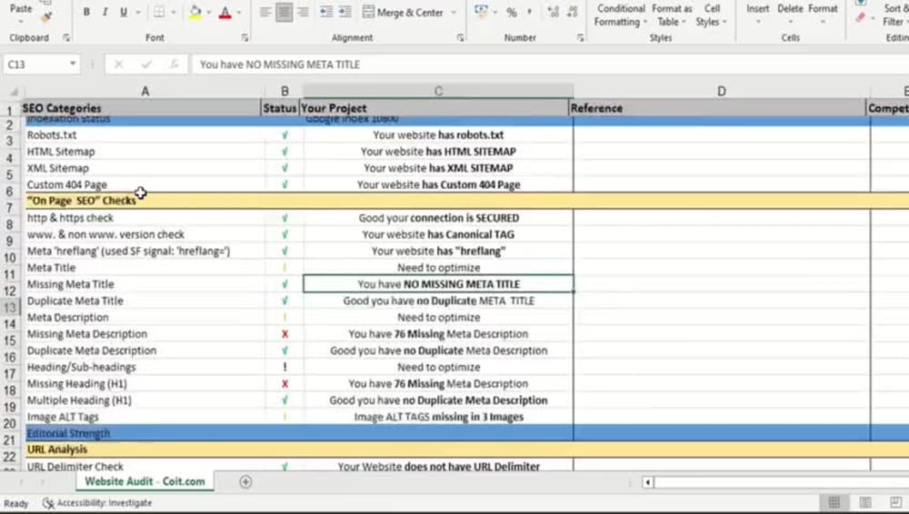This screenshot has width=909, height=514.
Task: Click Increase Decimal icon
Action: click(553, 12)
